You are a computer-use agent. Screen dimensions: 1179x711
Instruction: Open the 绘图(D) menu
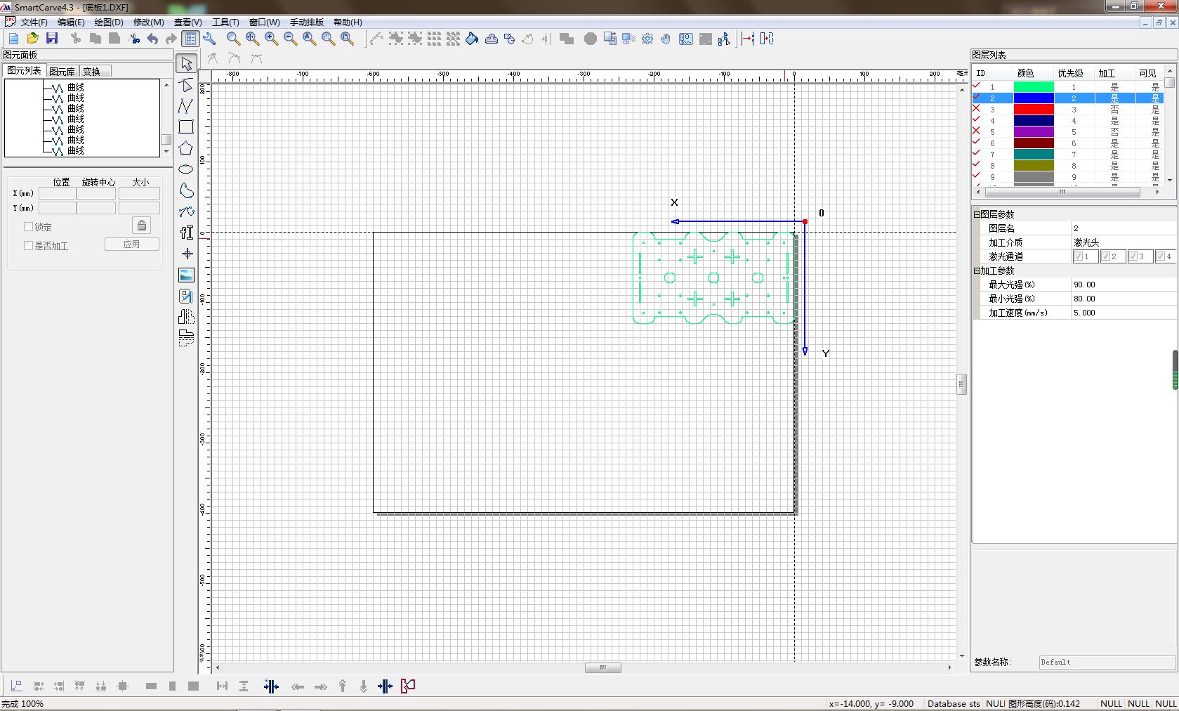tap(109, 22)
